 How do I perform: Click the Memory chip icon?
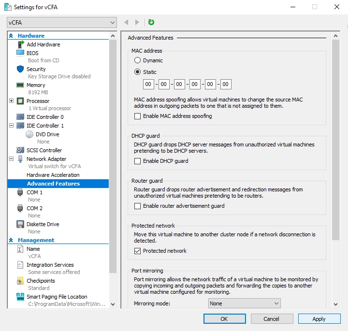point(20,85)
